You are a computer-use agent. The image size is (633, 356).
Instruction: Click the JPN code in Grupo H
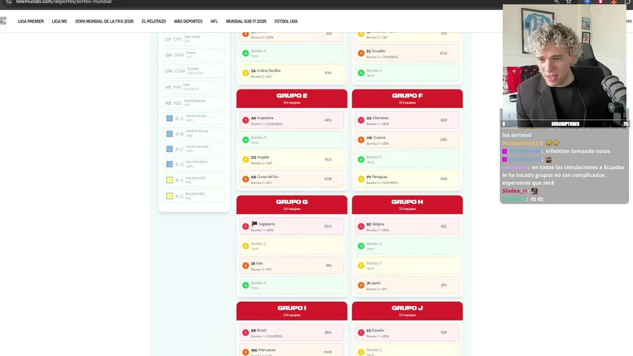(x=444, y=285)
